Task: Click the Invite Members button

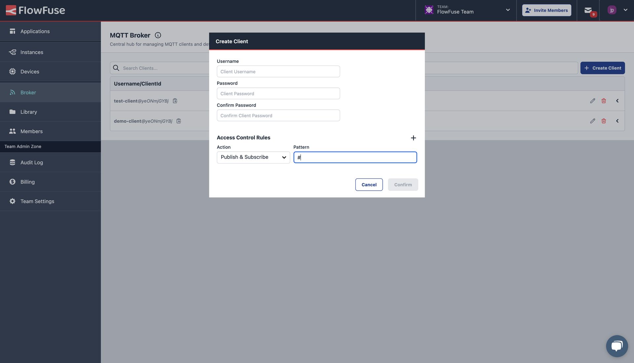Action: [x=546, y=10]
